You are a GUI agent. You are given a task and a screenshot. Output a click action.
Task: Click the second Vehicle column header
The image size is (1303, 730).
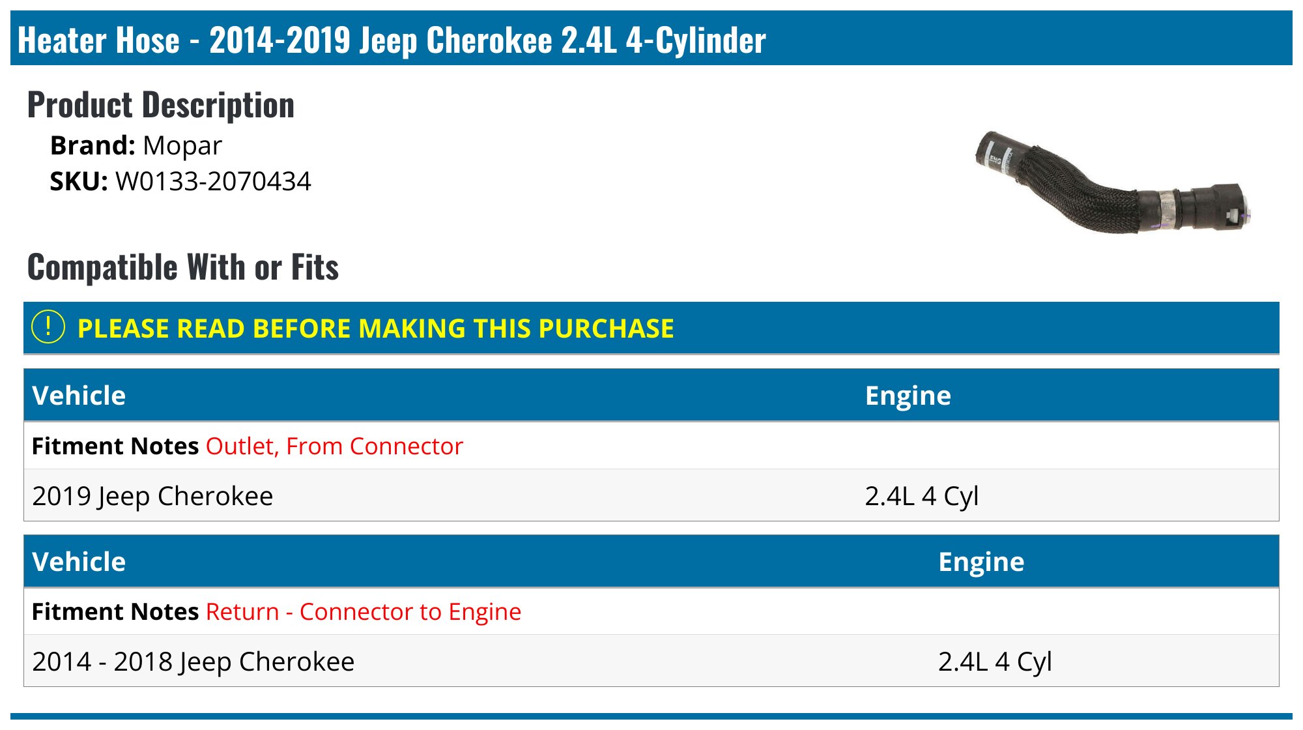coord(79,562)
